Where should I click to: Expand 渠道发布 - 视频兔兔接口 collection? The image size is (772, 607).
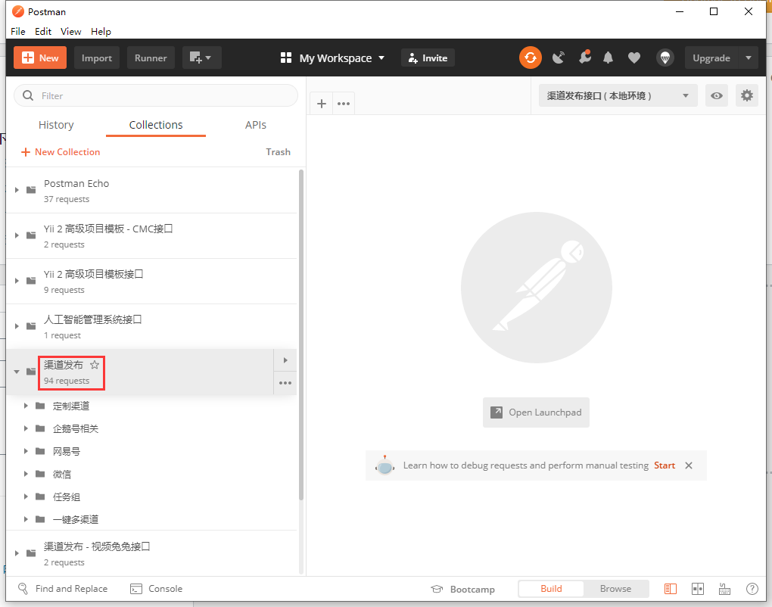pos(17,553)
